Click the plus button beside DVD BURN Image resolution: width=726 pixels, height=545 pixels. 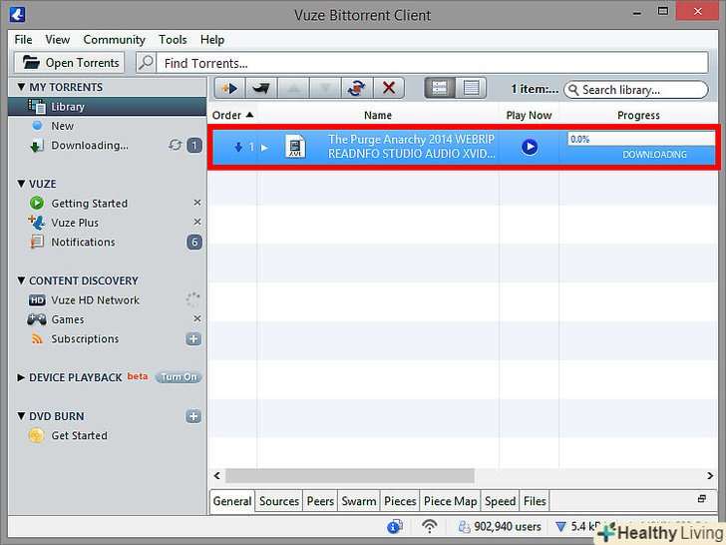pyautogui.click(x=193, y=416)
